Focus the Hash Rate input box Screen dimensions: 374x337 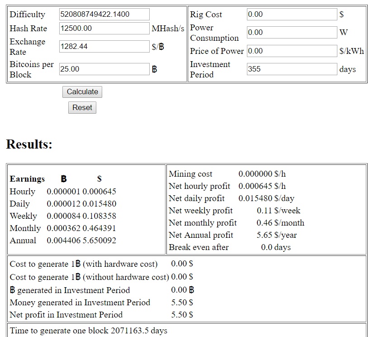coord(104,29)
